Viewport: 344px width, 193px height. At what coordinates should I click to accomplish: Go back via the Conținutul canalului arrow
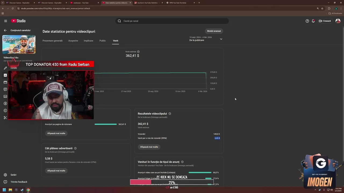pyautogui.click(x=5, y=30)
